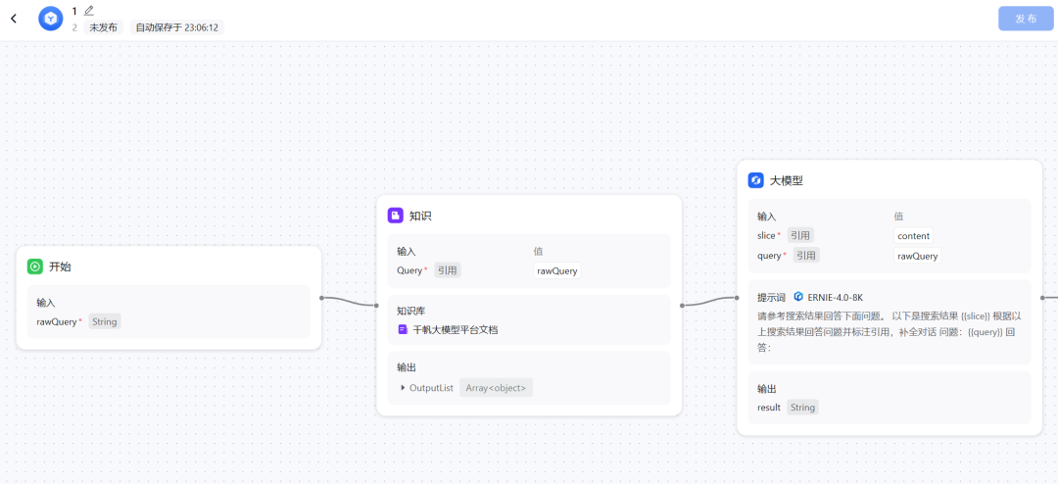Screen dimensions: 1058x484
Task: Click the 引用 tag next to Query
Action: [448, 270]
